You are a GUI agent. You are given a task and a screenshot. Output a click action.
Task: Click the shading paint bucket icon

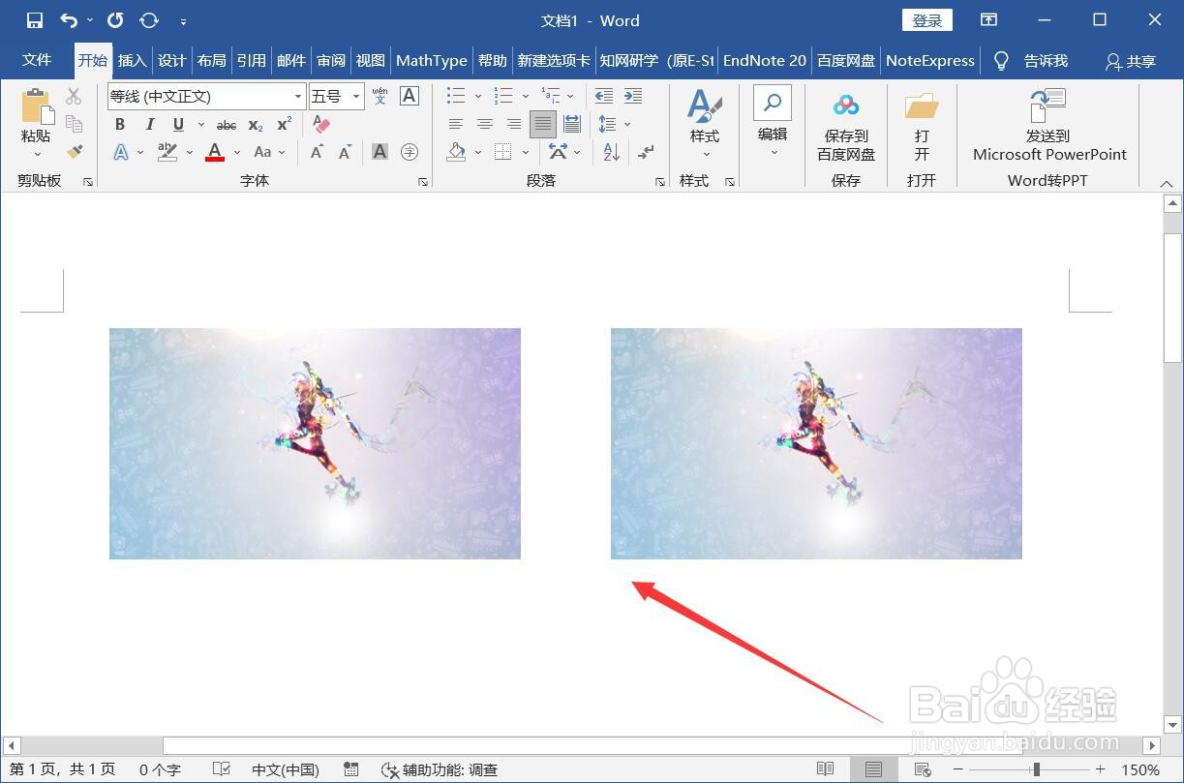pos(457,152)
